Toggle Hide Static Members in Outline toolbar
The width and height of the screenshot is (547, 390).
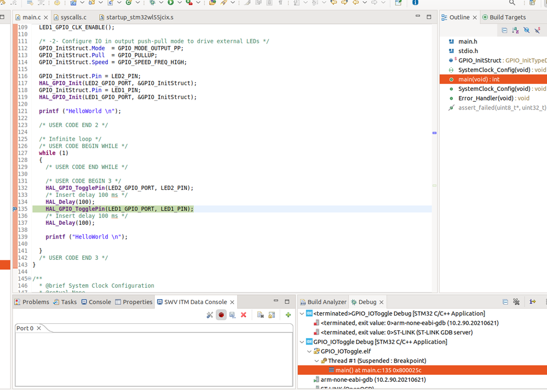tap(538, 30)
